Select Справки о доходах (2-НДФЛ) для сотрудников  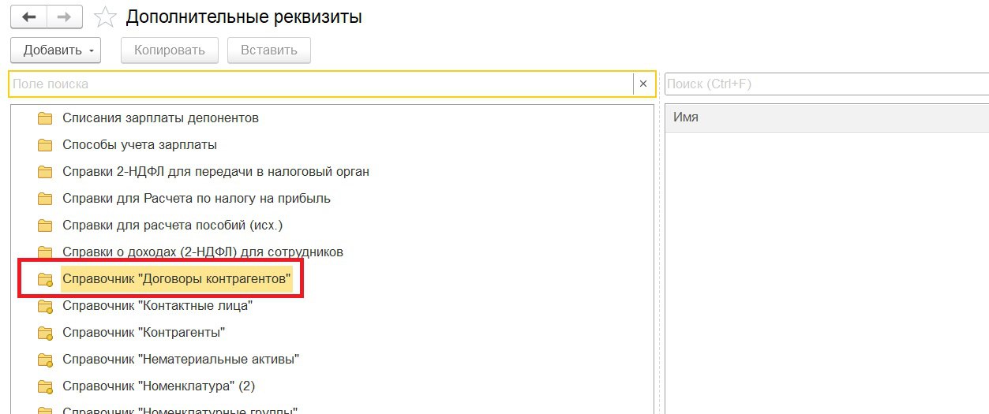click(x=203, y=252)
